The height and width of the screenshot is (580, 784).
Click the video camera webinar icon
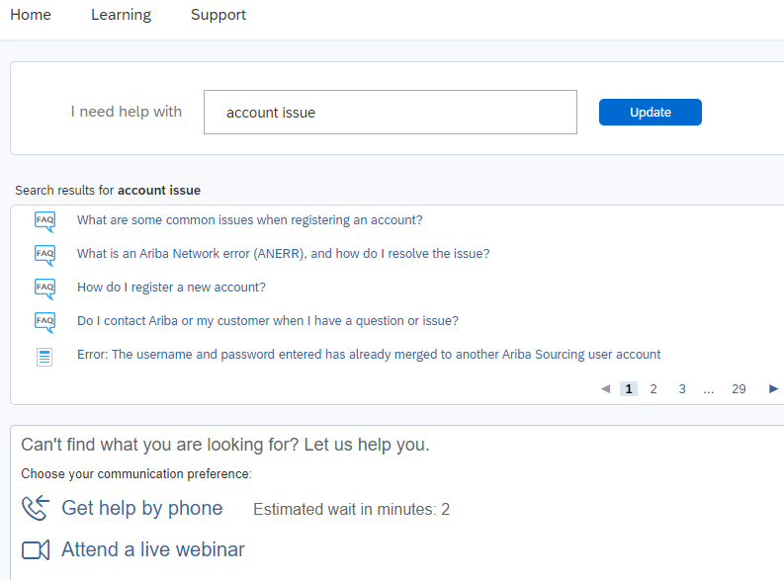[36, 550]
